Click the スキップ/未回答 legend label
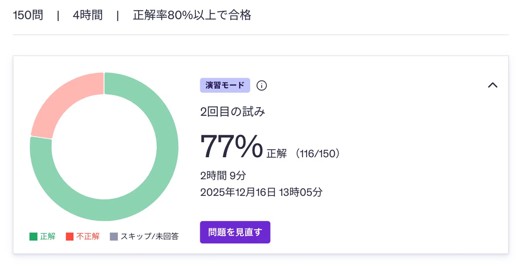 (149, 237)
